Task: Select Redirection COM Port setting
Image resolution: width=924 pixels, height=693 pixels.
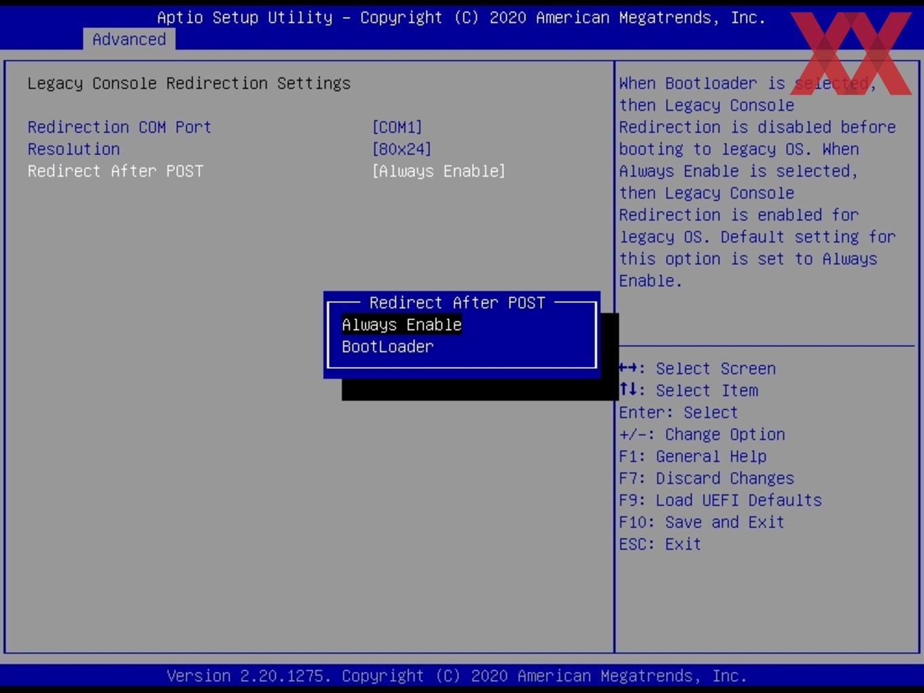Action: pyautogui.click(x=120, y=127)
